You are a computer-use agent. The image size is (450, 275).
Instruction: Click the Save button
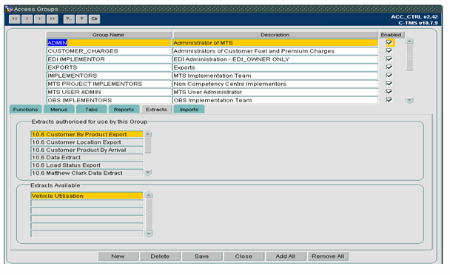pyautogui.click(x=202, y=256)
